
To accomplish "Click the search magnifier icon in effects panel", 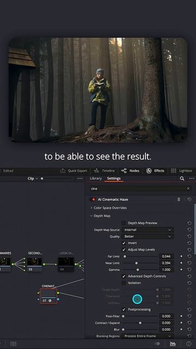I will [x=182, y=178].
